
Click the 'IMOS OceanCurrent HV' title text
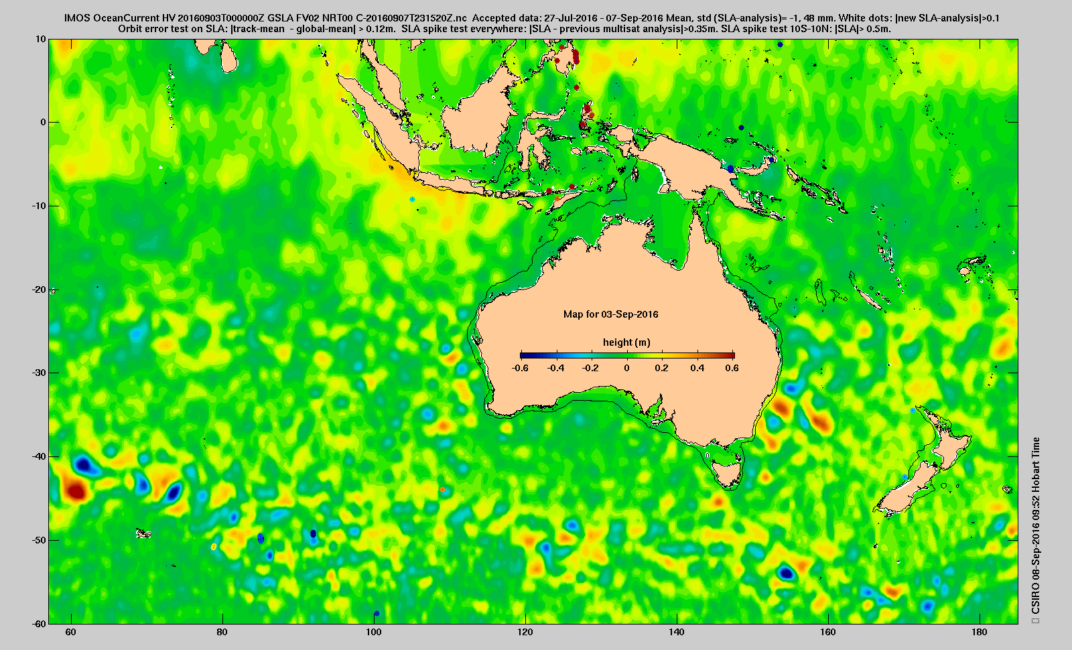pyautogui.click(x=119, y=18)
